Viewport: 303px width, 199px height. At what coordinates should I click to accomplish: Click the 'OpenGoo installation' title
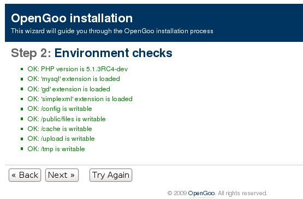point(72,18)
